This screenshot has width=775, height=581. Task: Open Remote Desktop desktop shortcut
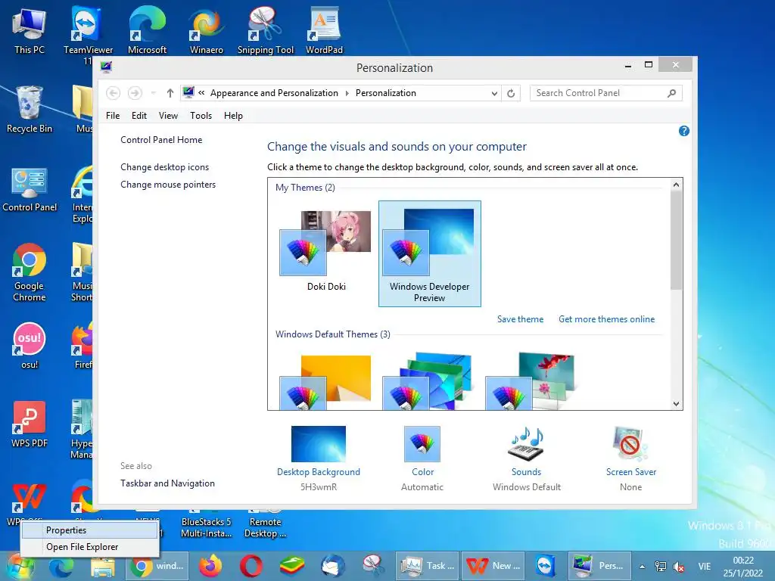[266, 527]
